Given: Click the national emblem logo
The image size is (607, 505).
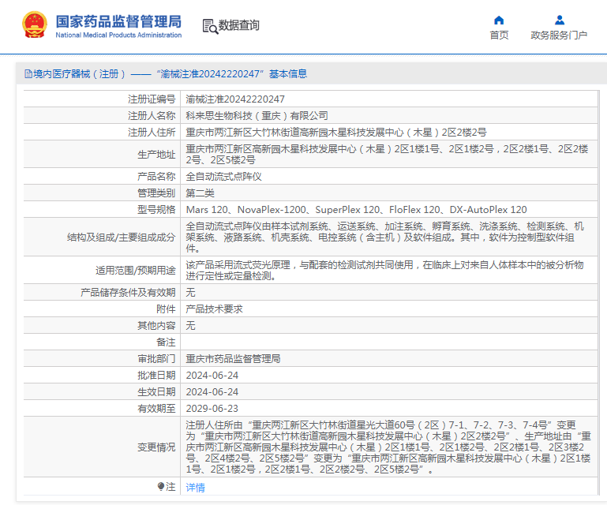Looking at the screenshot, I should 34,25.
